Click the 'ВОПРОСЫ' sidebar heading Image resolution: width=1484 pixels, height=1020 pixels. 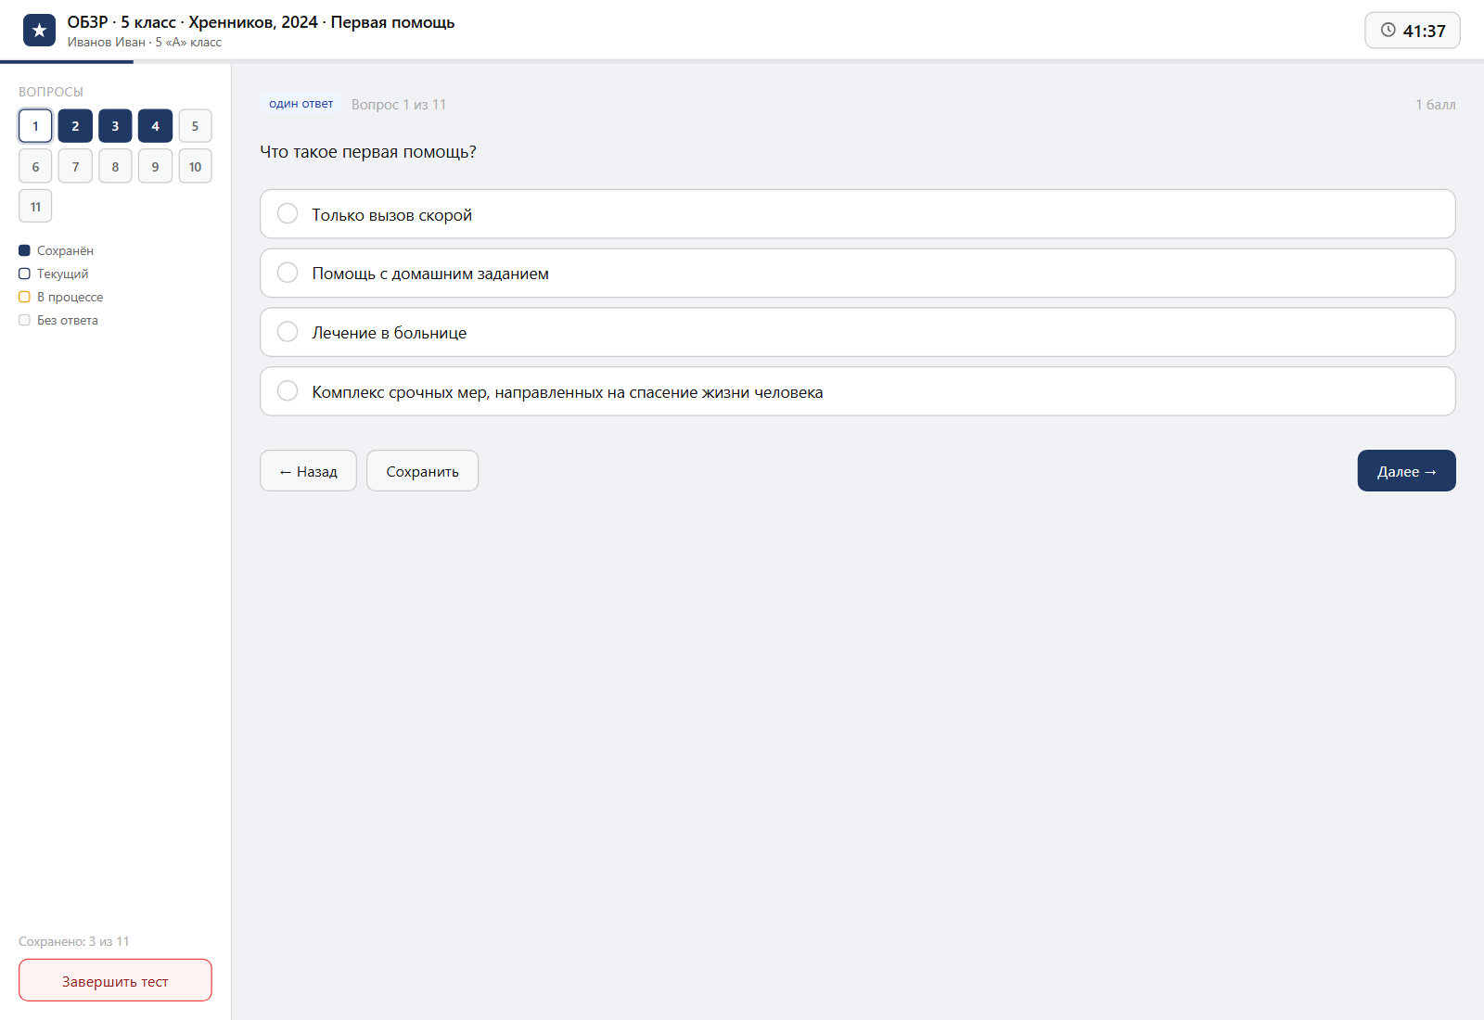point(51,92)
